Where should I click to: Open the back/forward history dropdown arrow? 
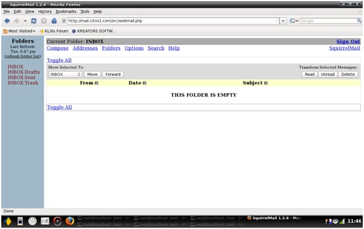click(25, 21)
